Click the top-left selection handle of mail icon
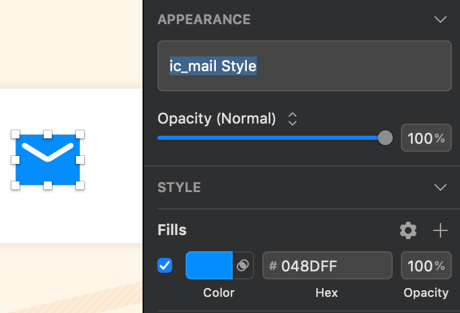The width and height of the screenshot is (460, 313). pyautogui.click(x=16, y=134)
